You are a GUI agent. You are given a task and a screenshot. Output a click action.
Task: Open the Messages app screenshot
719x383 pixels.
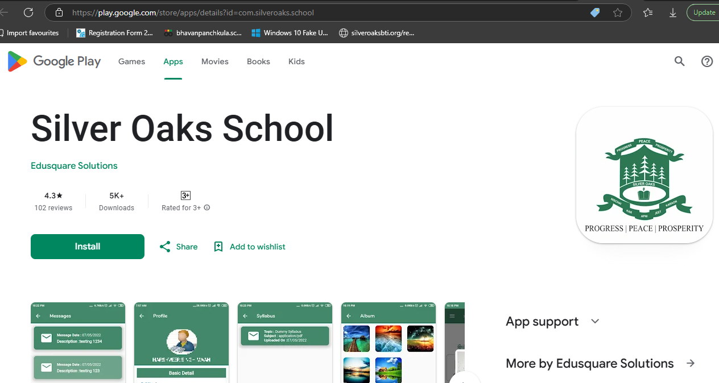point(77,341)
